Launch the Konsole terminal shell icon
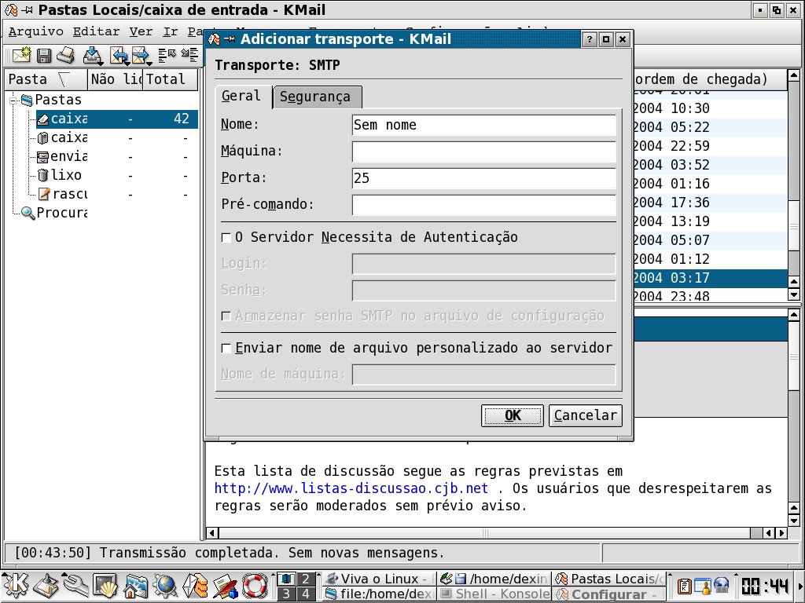Image resolution: width=805 pixels, height=603 pixels. [105, 586]
